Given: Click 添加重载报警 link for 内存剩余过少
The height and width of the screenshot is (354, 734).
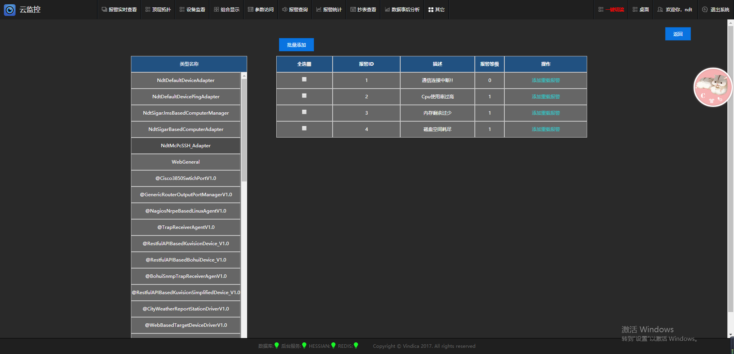Looking at the screenshot, I should pos(546,113).
